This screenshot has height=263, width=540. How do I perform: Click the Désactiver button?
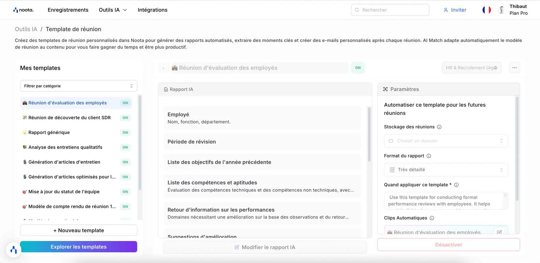(x=448, y=245)
